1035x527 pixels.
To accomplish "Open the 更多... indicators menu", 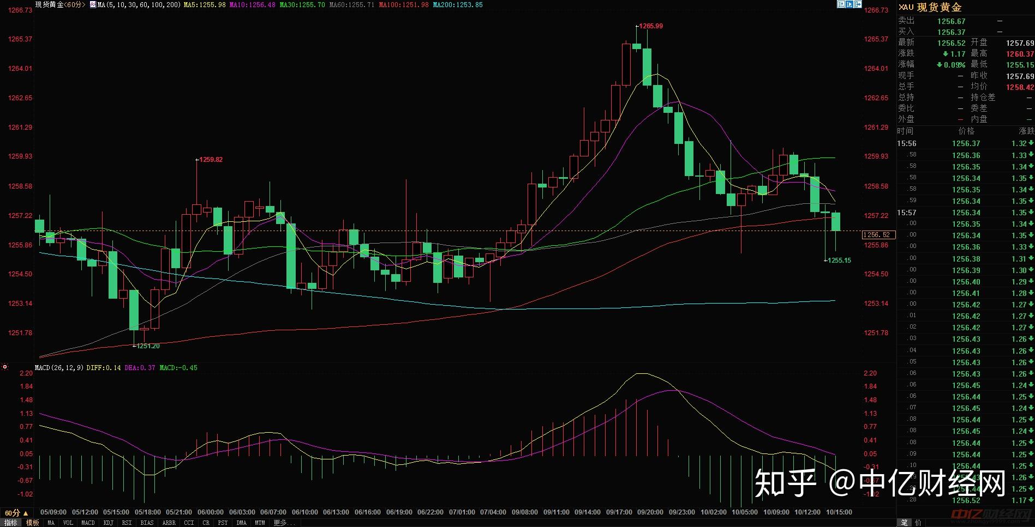I will point(284,523).
